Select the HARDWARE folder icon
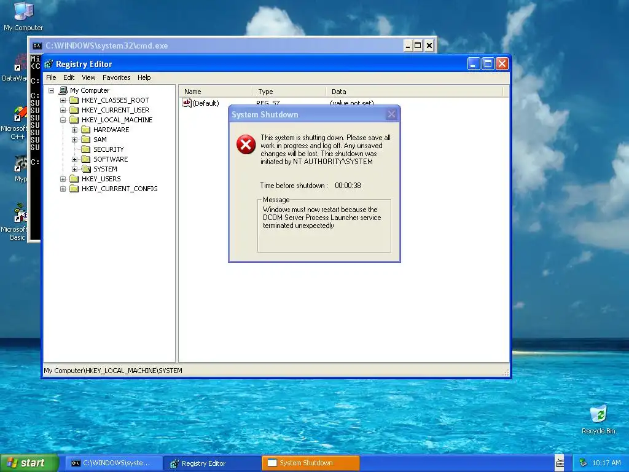 [x=86, y=130]
